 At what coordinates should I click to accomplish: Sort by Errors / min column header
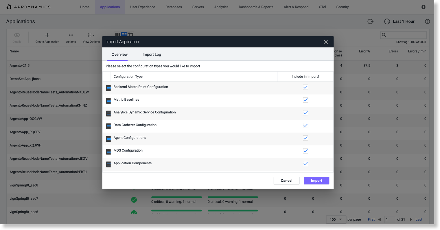[x=417, y=51]
